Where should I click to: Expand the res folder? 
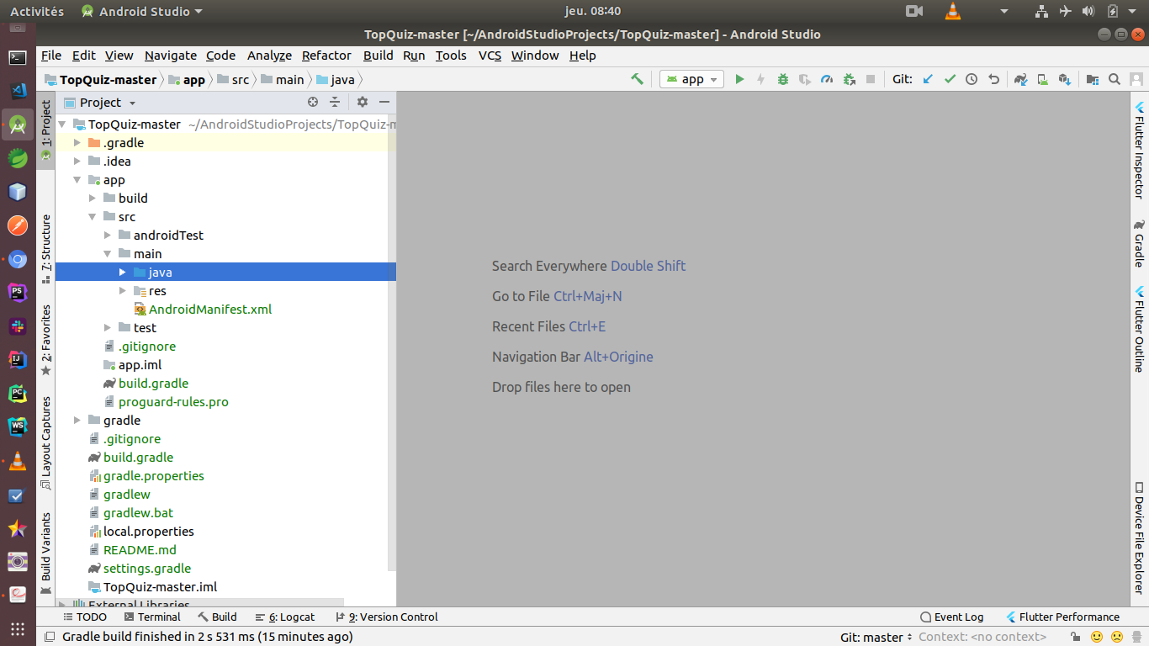coord(123,290)
